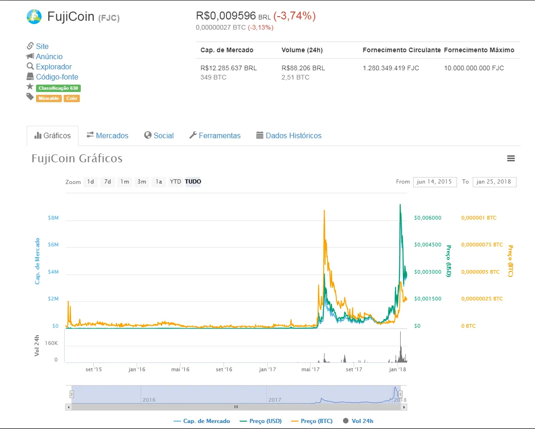Click the navigator scrollbar left arrow
This screenshot has height=429, width=535.
[x=69, y=407]
